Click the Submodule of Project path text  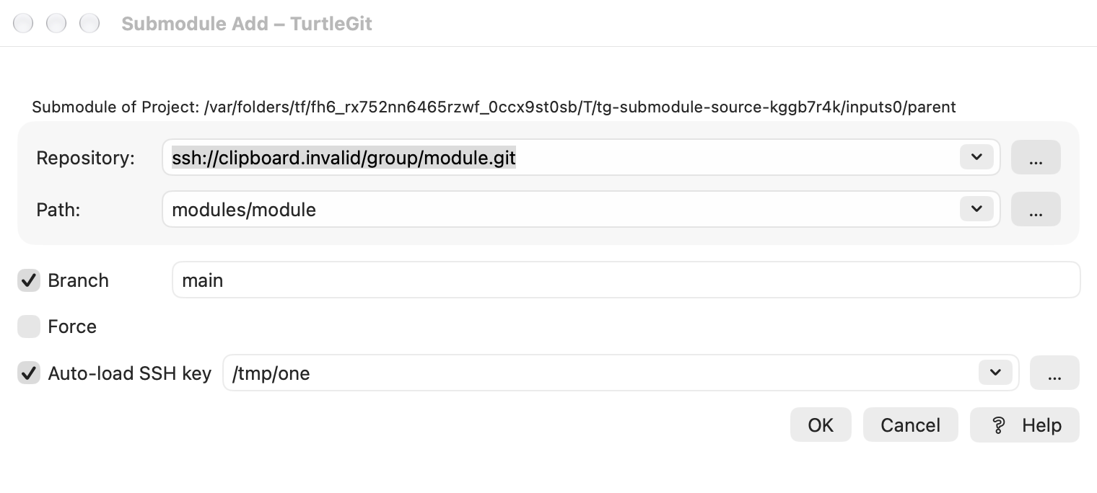[494, 107]
